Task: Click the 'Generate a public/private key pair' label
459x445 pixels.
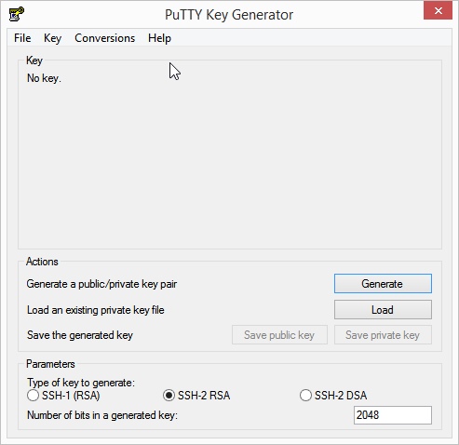Action: 101,284
